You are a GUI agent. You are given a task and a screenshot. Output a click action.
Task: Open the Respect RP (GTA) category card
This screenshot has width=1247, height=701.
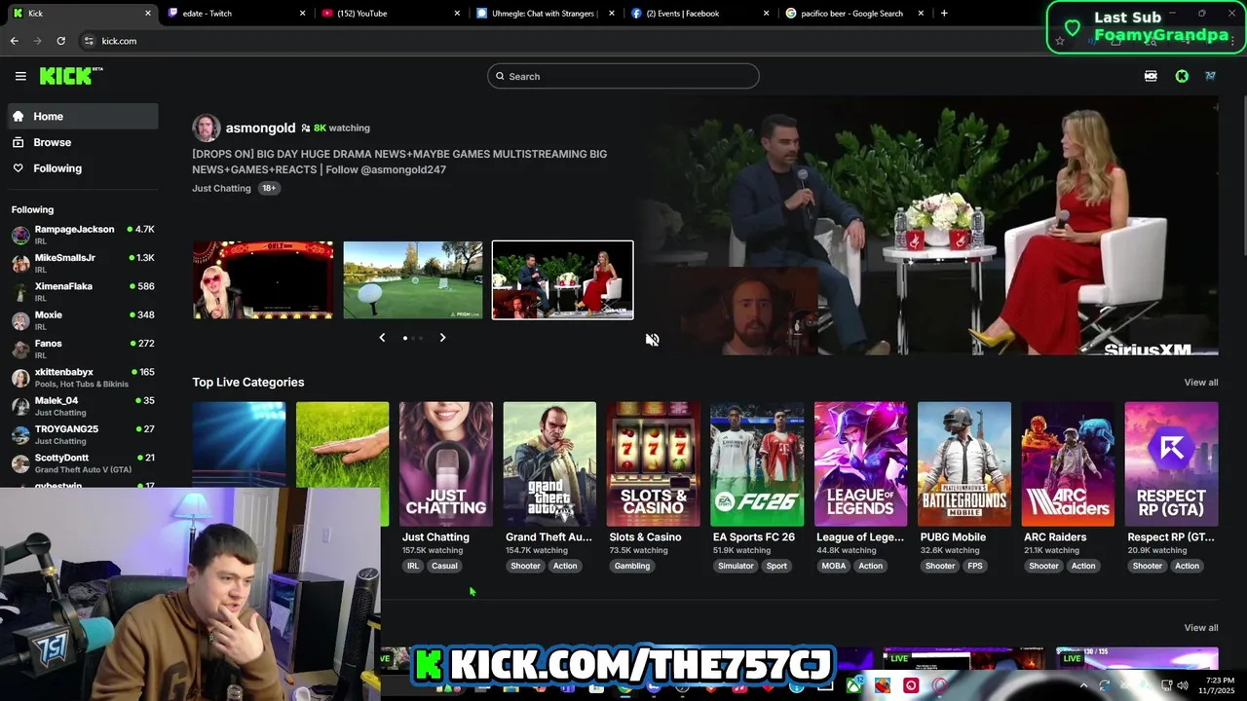coord(1171,464)
